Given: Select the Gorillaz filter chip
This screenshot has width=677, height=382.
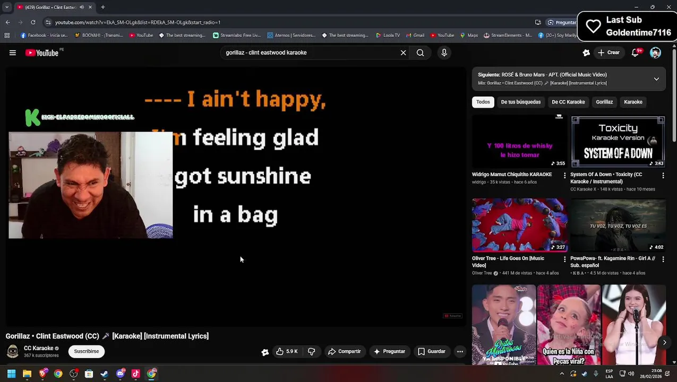Looking at the screenshot, I should pos(604,102).
